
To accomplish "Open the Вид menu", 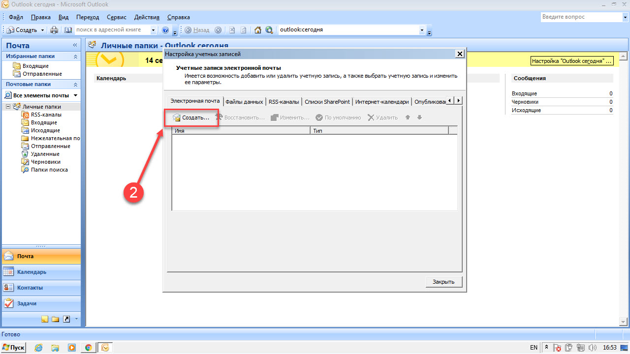I will tap(63, 17).
